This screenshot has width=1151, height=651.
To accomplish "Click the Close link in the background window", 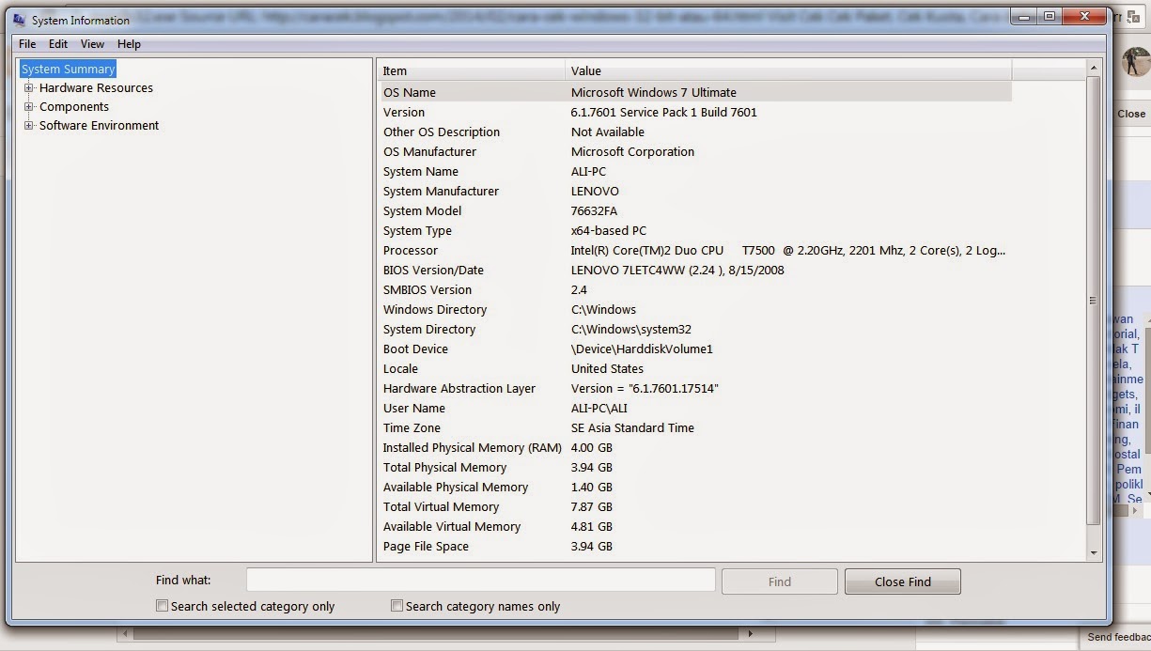I will coord(1131,114).
